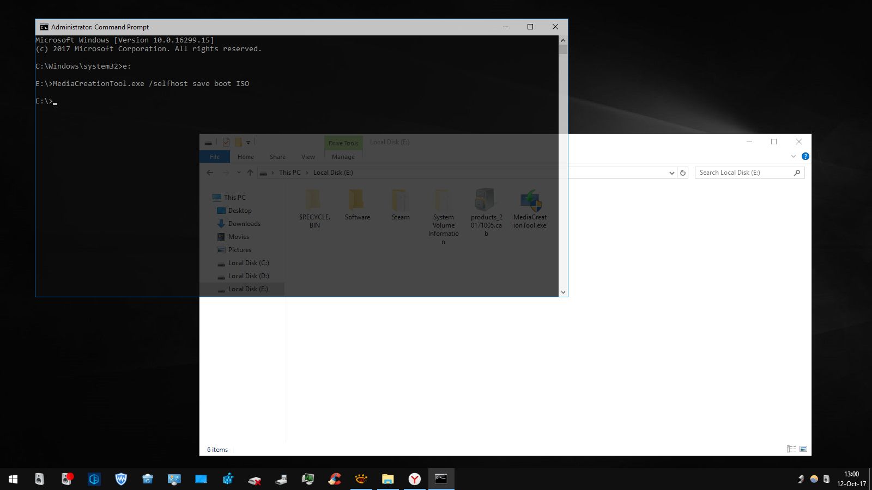Launch CCleaner from the taskbar

click(x=335, y=479)
